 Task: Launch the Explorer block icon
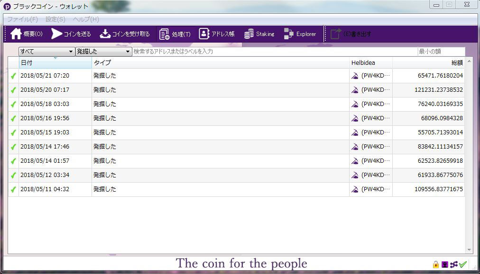288,34
